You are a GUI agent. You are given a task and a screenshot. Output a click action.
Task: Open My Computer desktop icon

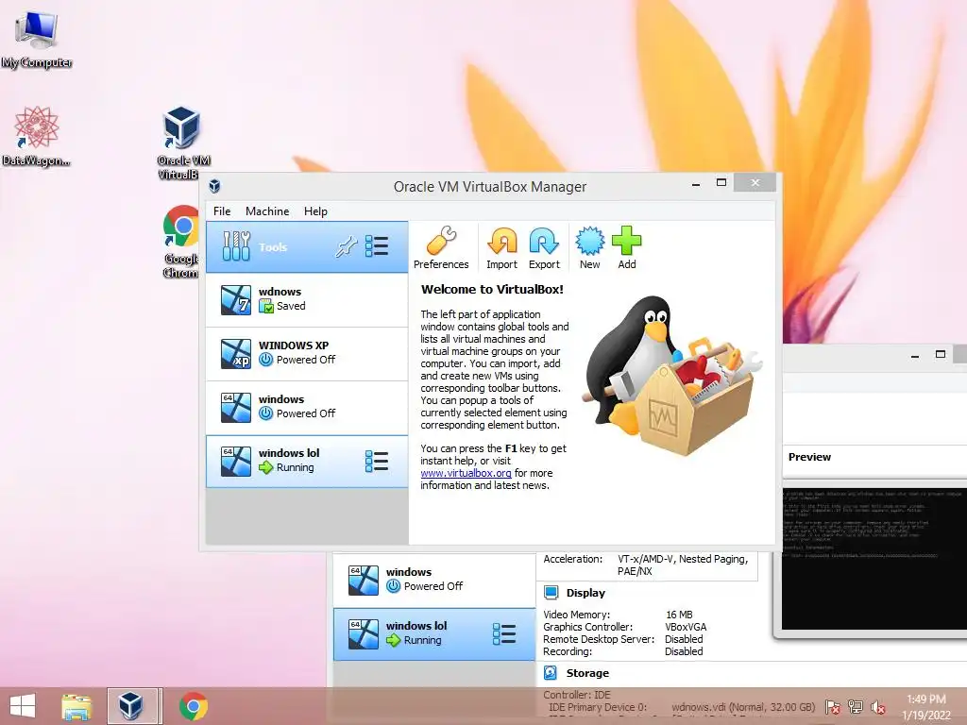pyautogui.click(x=37, y=38)
